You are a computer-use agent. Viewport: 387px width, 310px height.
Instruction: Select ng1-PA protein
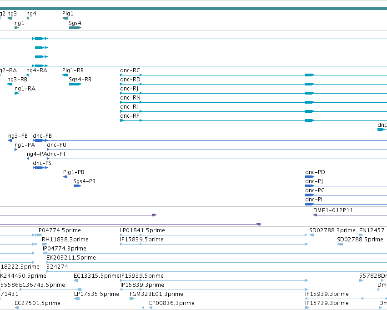tap(16, 150)
